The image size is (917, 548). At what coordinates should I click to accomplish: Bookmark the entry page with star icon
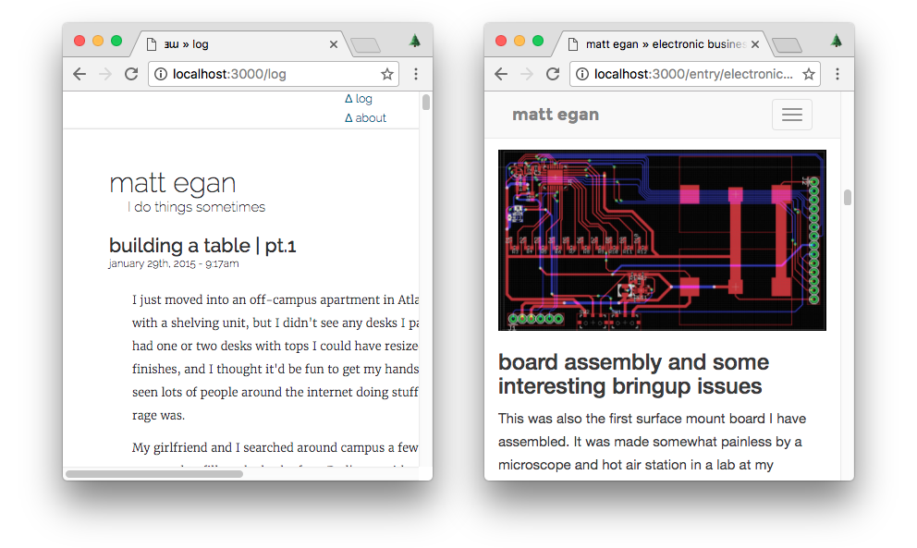click(x=809, y=74)
